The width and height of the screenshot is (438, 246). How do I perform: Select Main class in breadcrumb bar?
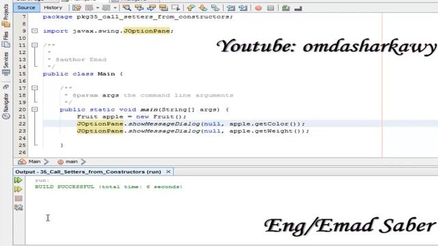34,161
